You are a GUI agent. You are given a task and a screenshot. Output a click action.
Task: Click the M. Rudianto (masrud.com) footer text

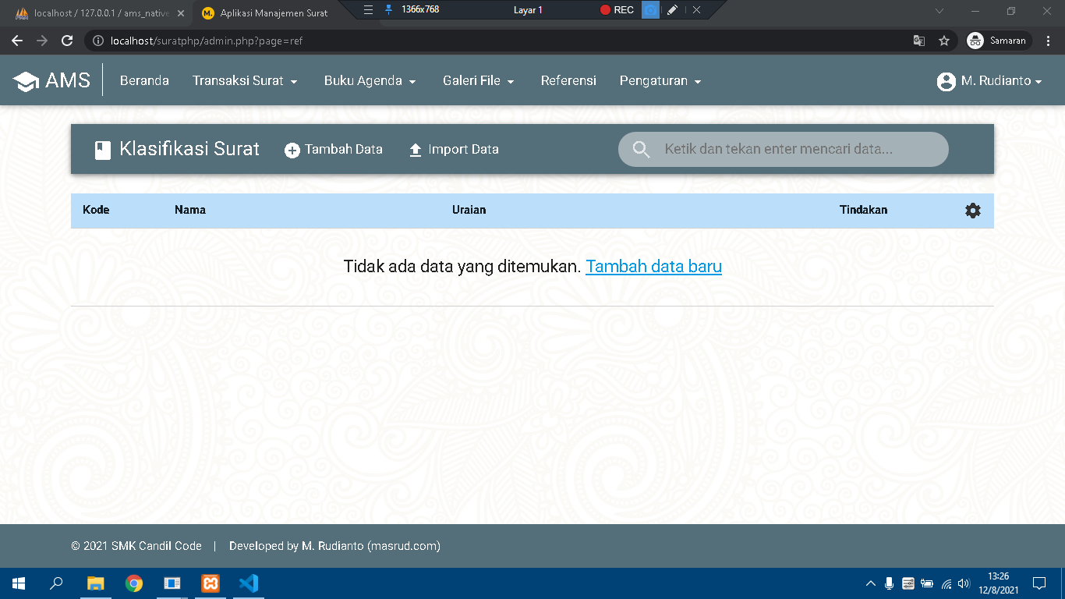coord(371,546)
